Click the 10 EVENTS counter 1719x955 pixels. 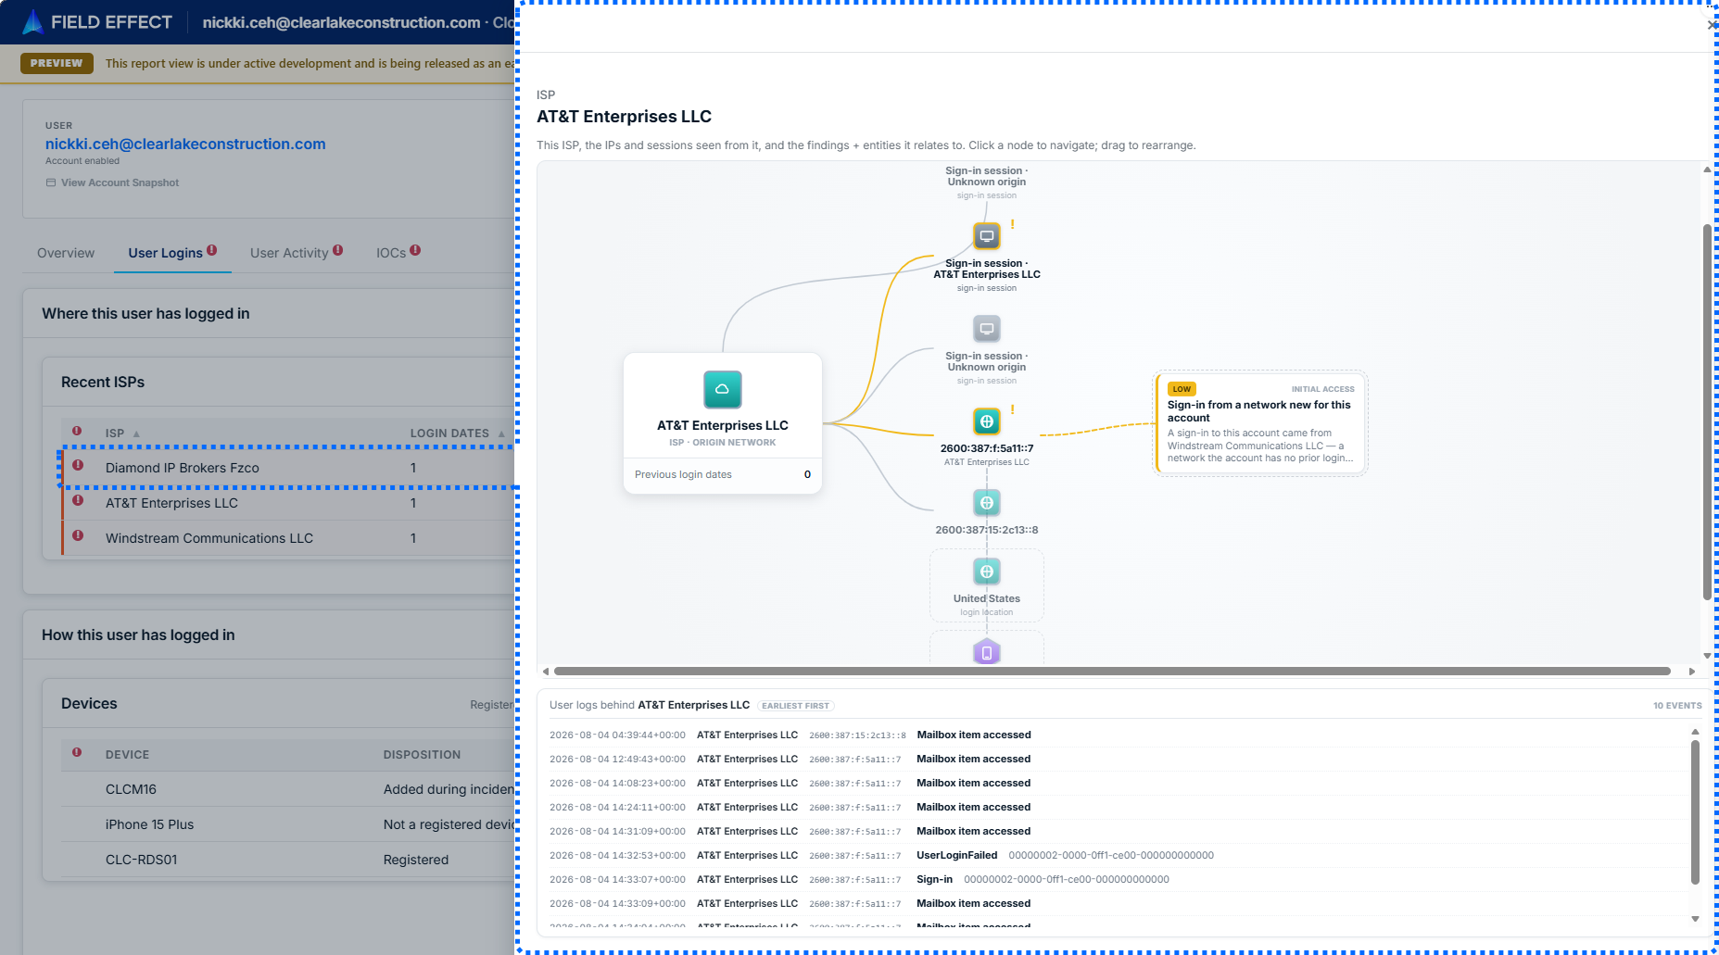1677,706
